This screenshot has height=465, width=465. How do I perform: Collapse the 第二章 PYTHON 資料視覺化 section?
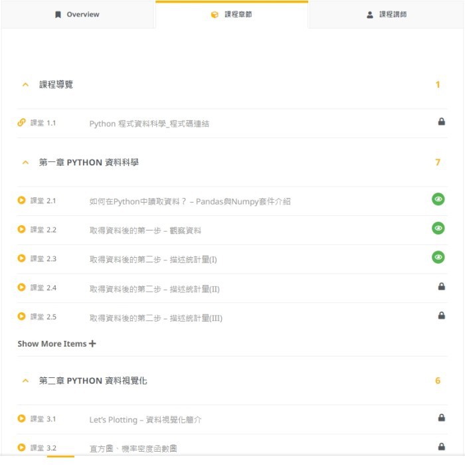(x=25, y=381)
